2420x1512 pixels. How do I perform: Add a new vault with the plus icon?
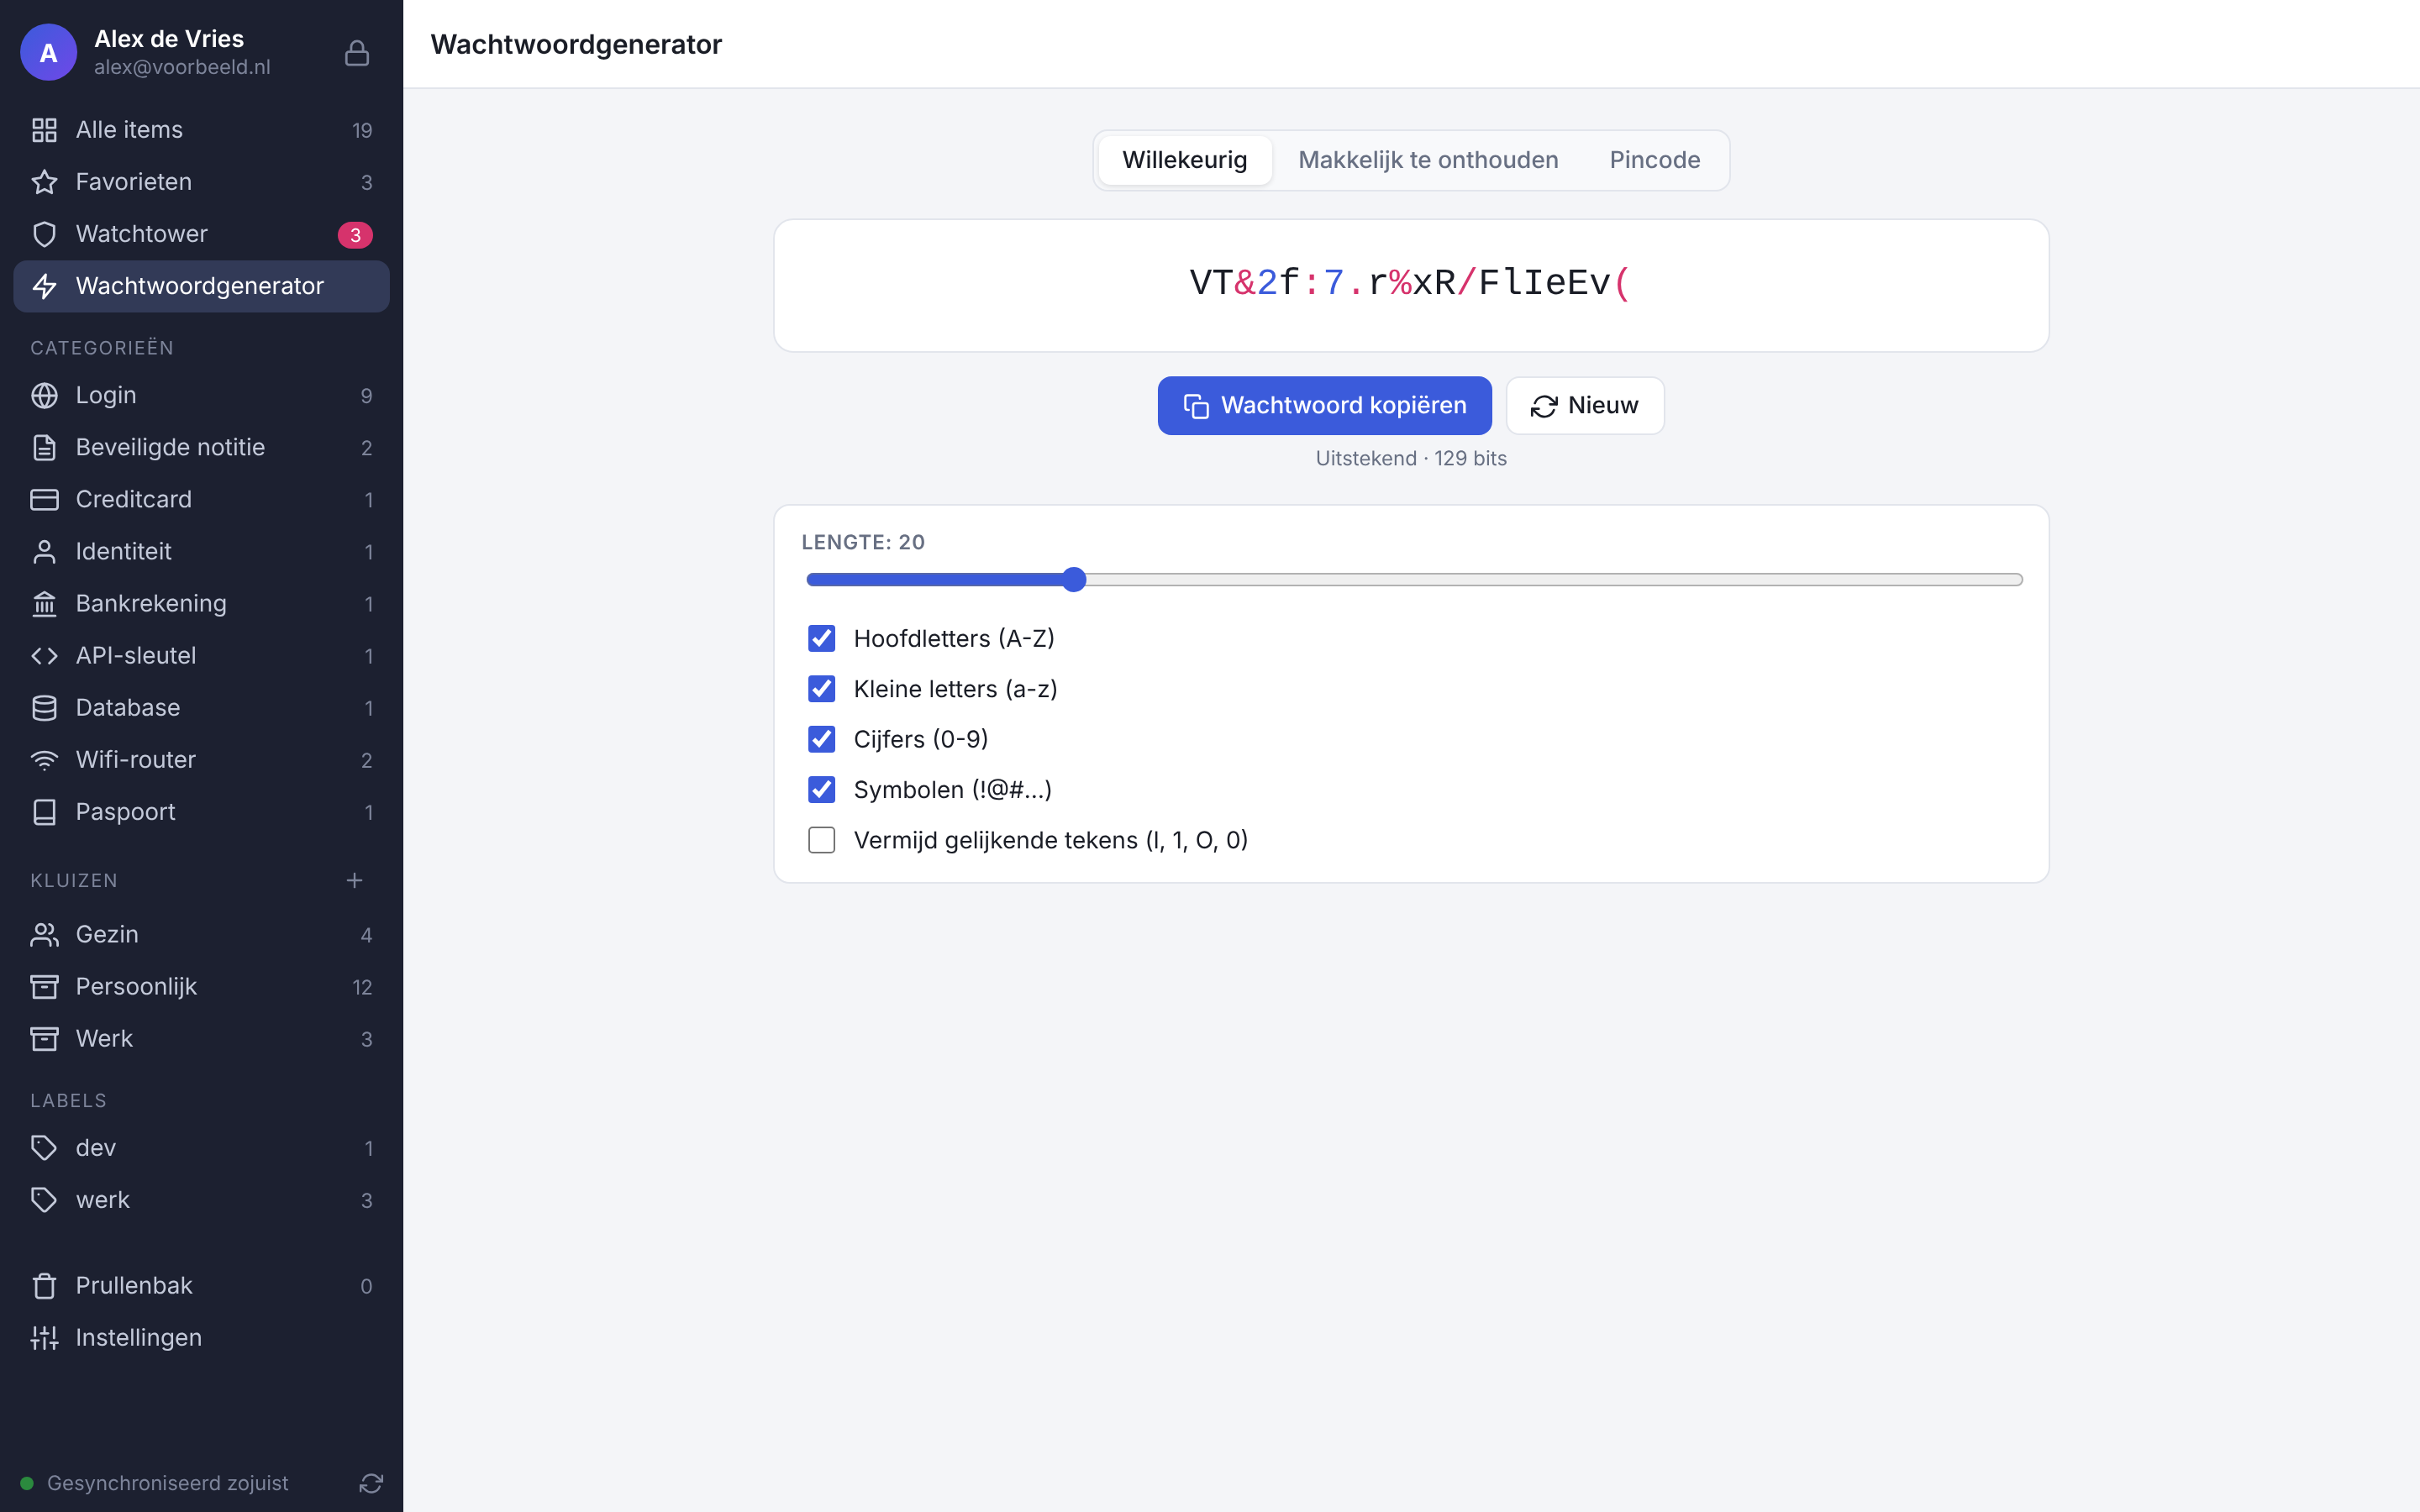point(354,880)
